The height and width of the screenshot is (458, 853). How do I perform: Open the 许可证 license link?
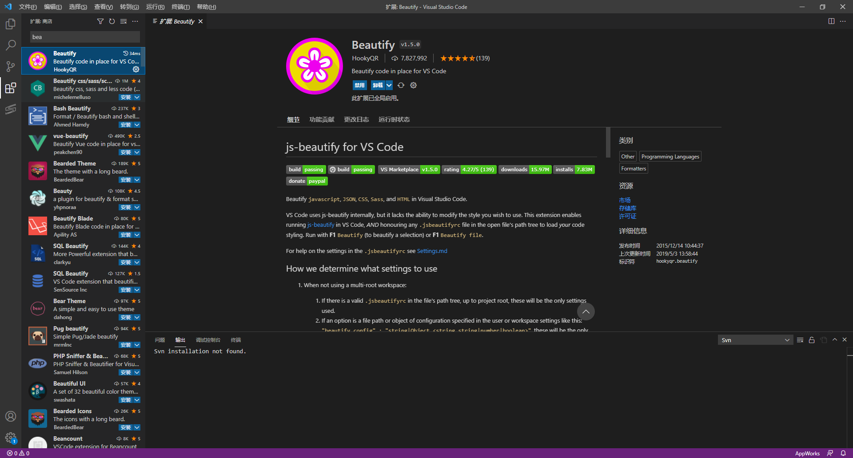click(627, 216)
